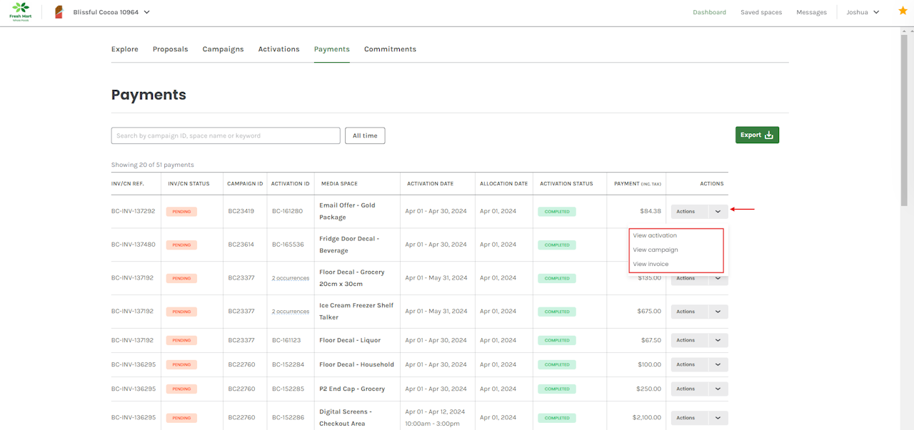Image resolution: width=914 pixels, height=430 pixels.
Task: Open the All time date filter
Action: pos(365,135)
